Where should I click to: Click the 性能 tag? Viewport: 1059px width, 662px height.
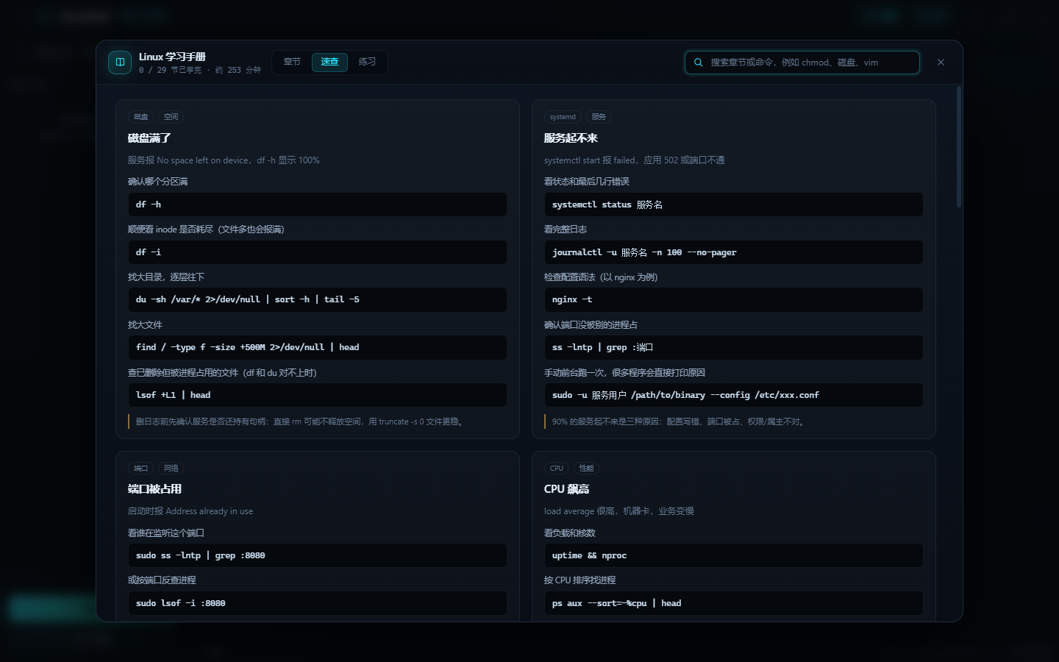point(586,469)
